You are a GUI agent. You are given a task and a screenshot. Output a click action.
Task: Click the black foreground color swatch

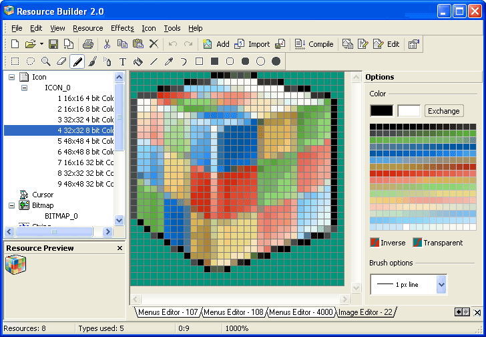(382, 111)
